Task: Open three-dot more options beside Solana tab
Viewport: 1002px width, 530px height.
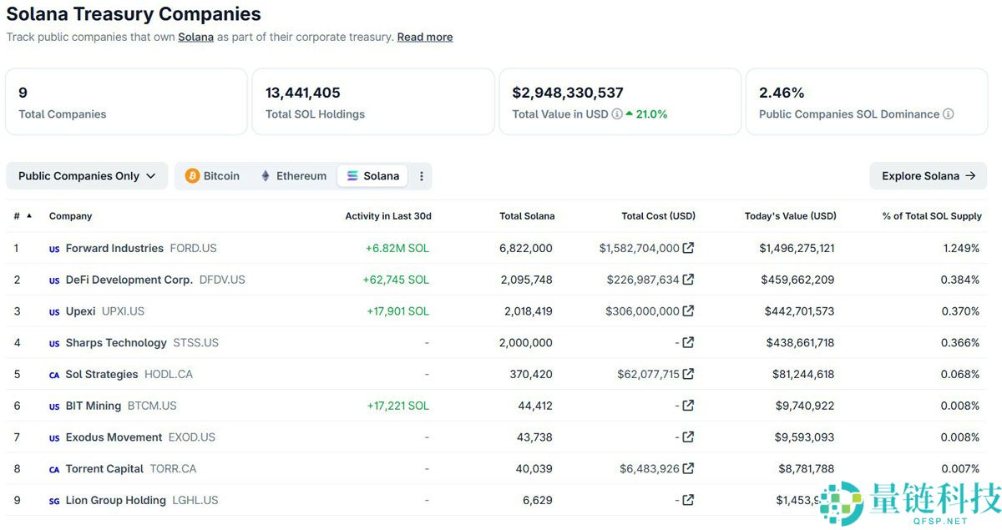Action: 421,176
